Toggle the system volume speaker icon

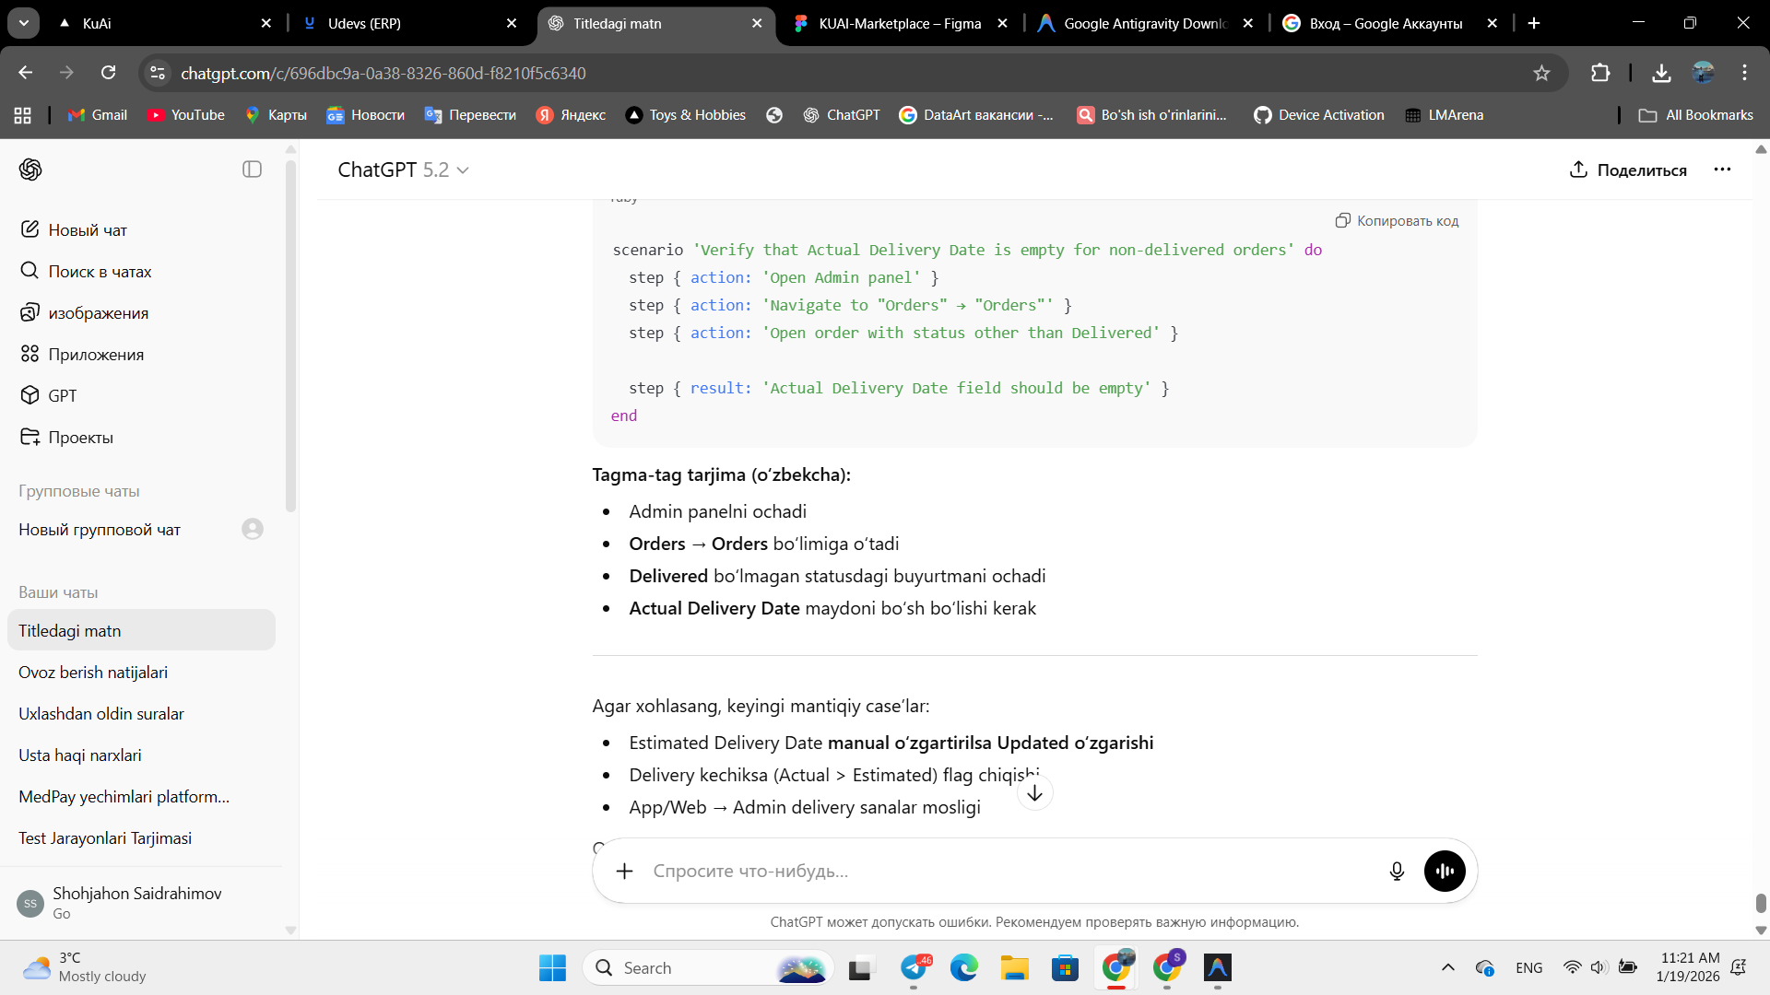pyautogui.click(x=1599, y=967)
